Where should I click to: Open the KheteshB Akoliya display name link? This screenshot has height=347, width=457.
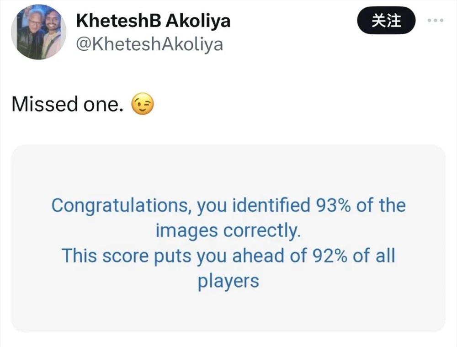click(152, 20)
